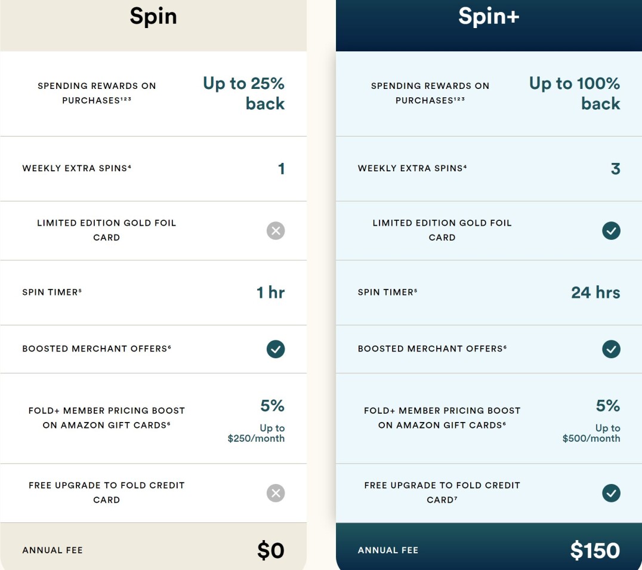Click checkmark icon for Spin+ gold foil card
The height and width of the screenshot is (570, 642).
tap(611, 230)
